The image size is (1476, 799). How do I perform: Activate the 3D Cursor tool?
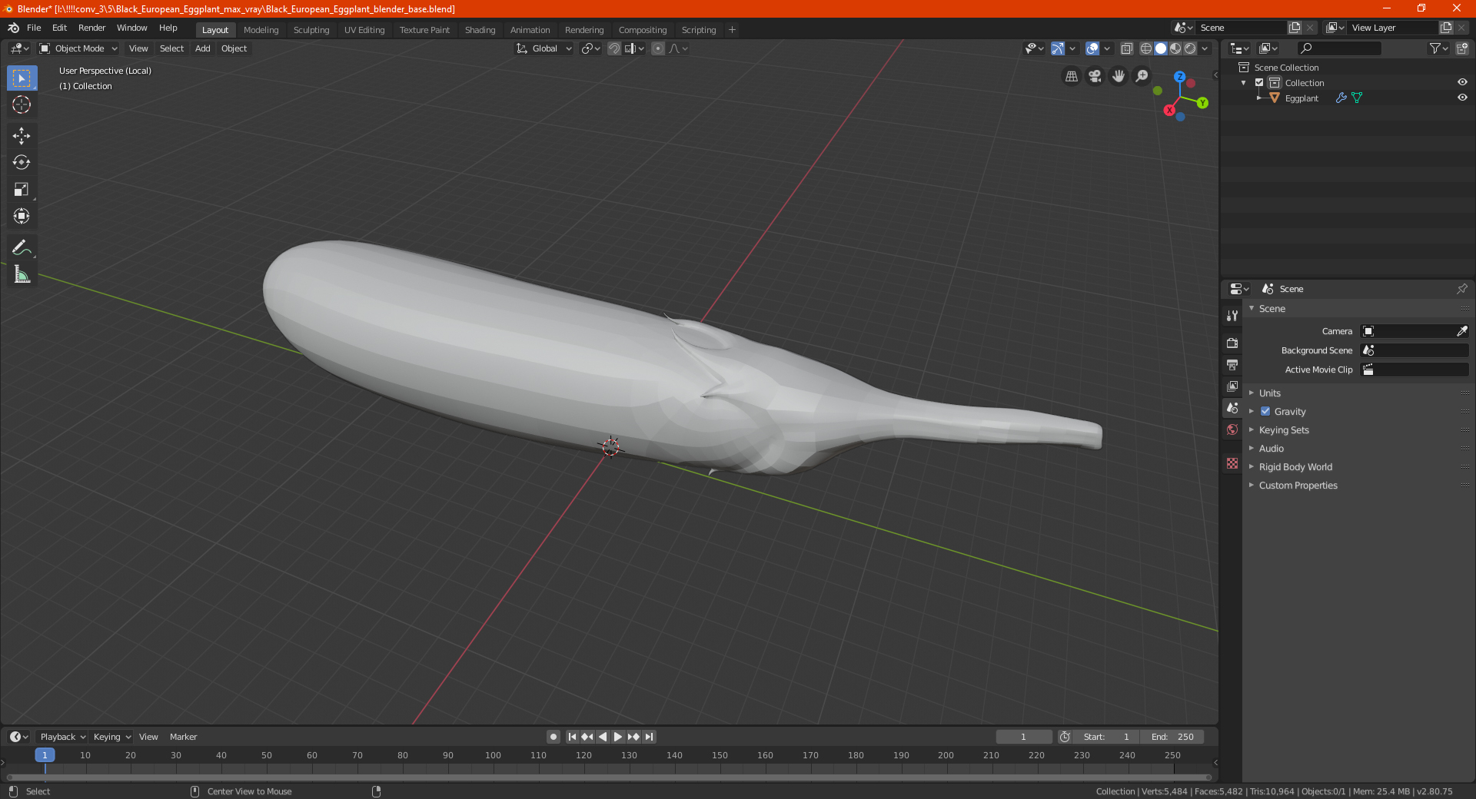click(22, 105)
